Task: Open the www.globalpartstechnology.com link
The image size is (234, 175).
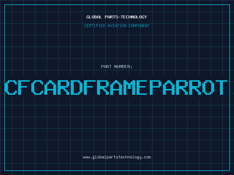Action: coord(117,157)
